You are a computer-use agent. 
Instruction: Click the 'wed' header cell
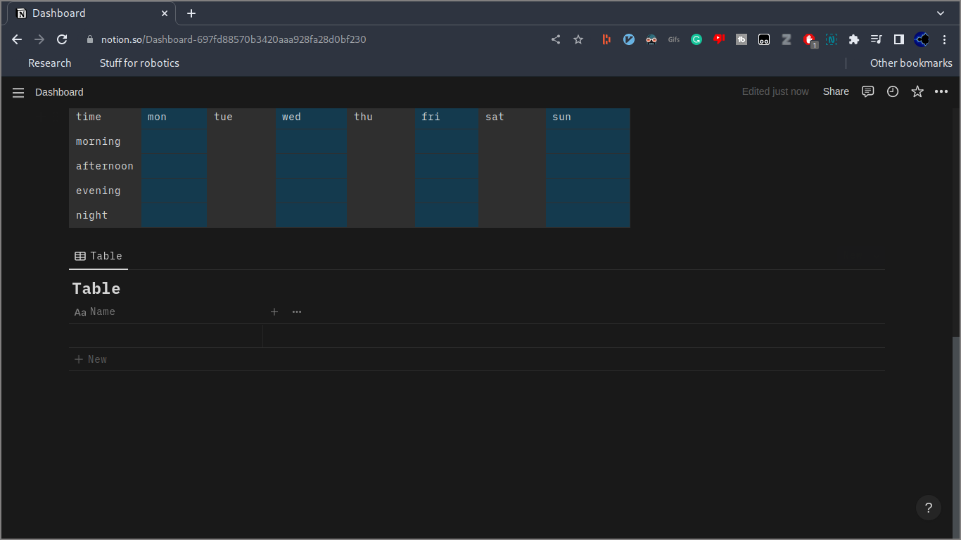click(312, 117)
